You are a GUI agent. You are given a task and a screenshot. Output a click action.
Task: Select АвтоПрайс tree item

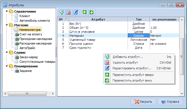coord(27,48)
